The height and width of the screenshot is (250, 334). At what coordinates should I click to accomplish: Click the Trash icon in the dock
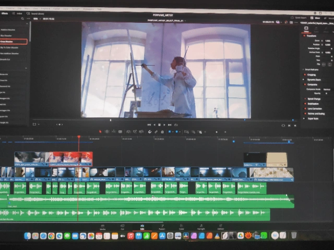[293, 236]
